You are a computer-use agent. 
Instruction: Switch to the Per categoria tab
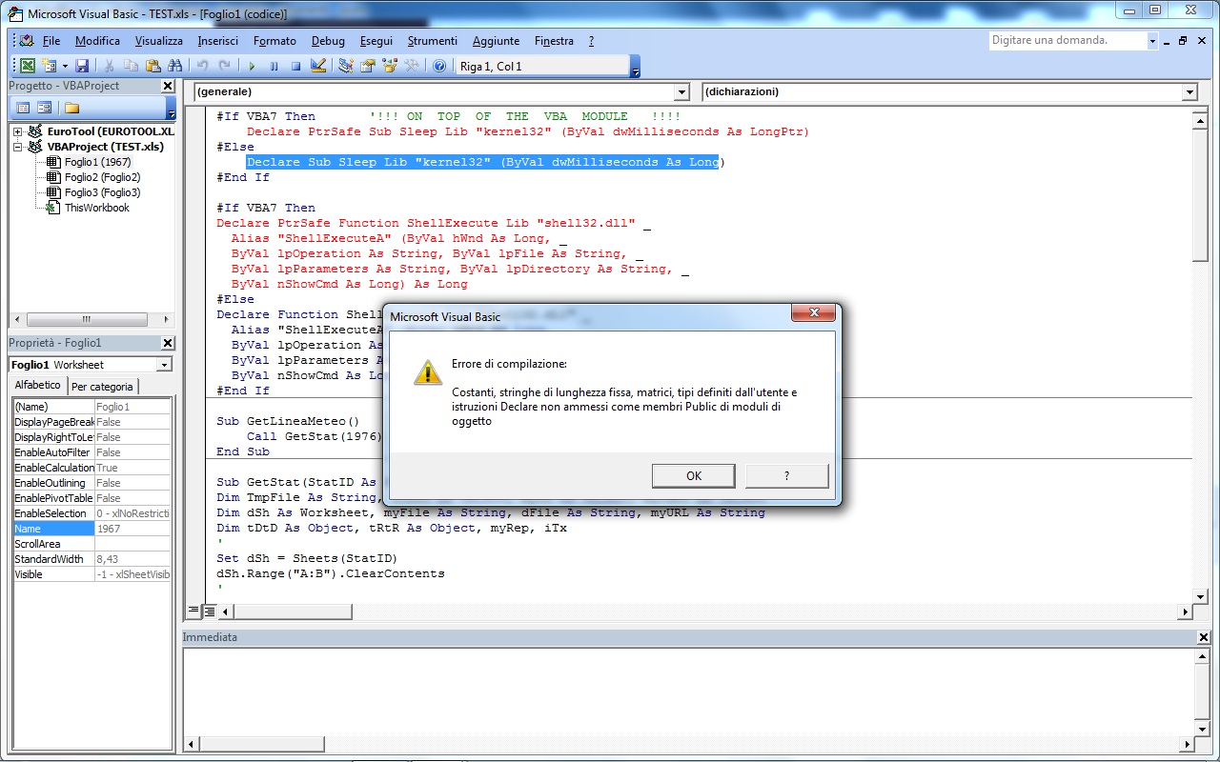(x=103, y=386)
